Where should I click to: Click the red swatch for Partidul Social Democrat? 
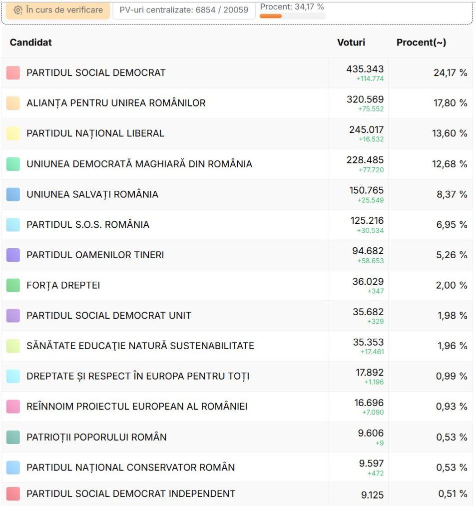[13, 73]
